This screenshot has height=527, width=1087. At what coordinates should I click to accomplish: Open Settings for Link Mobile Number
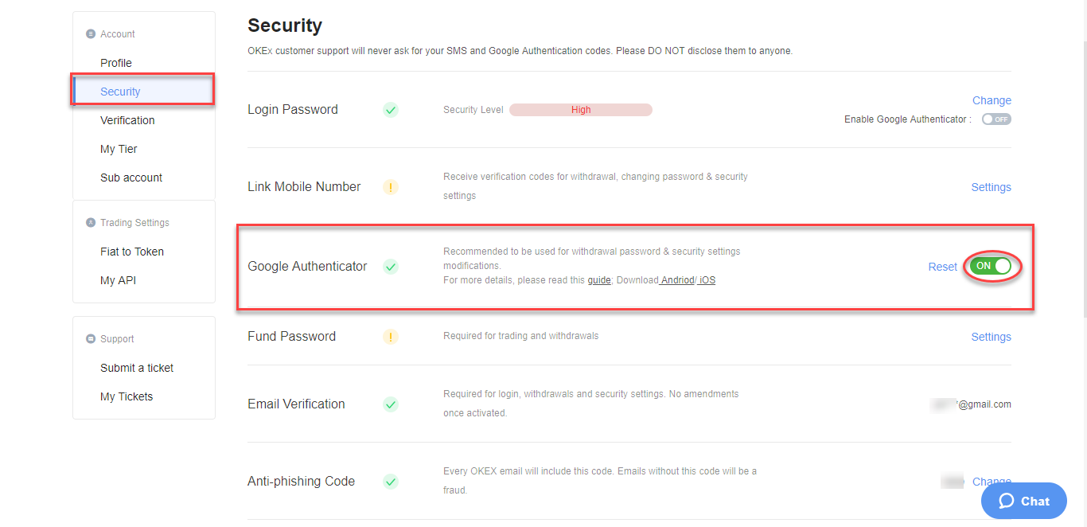click(991, 187)
